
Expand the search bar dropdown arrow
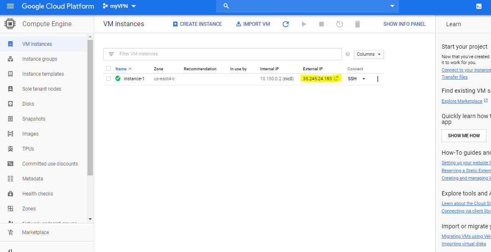[x=392, y=6]
